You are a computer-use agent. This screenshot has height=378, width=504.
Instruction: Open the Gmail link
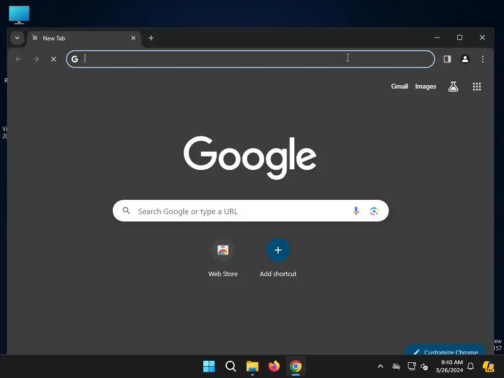(x=399, y=87)
